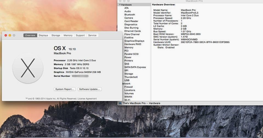Select Parallel SCSI in the sidebar
The height and width of the screenshot is (138, 263).
131,54
